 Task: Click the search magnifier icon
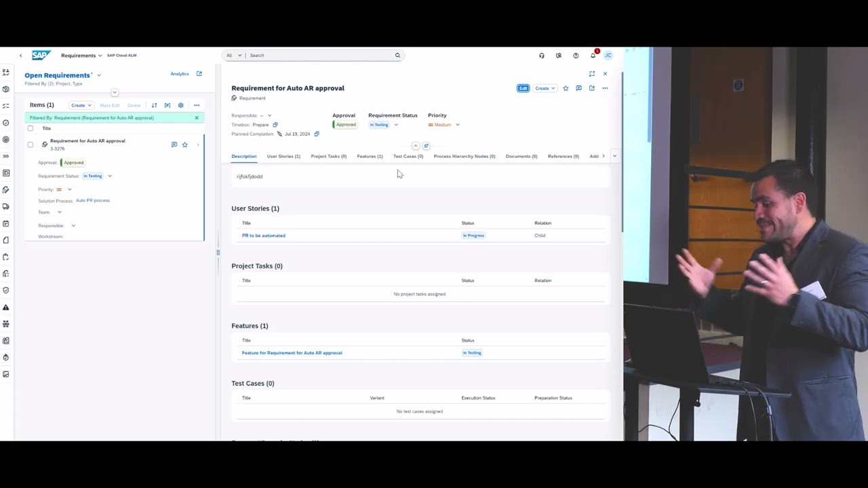pos(397,56)
